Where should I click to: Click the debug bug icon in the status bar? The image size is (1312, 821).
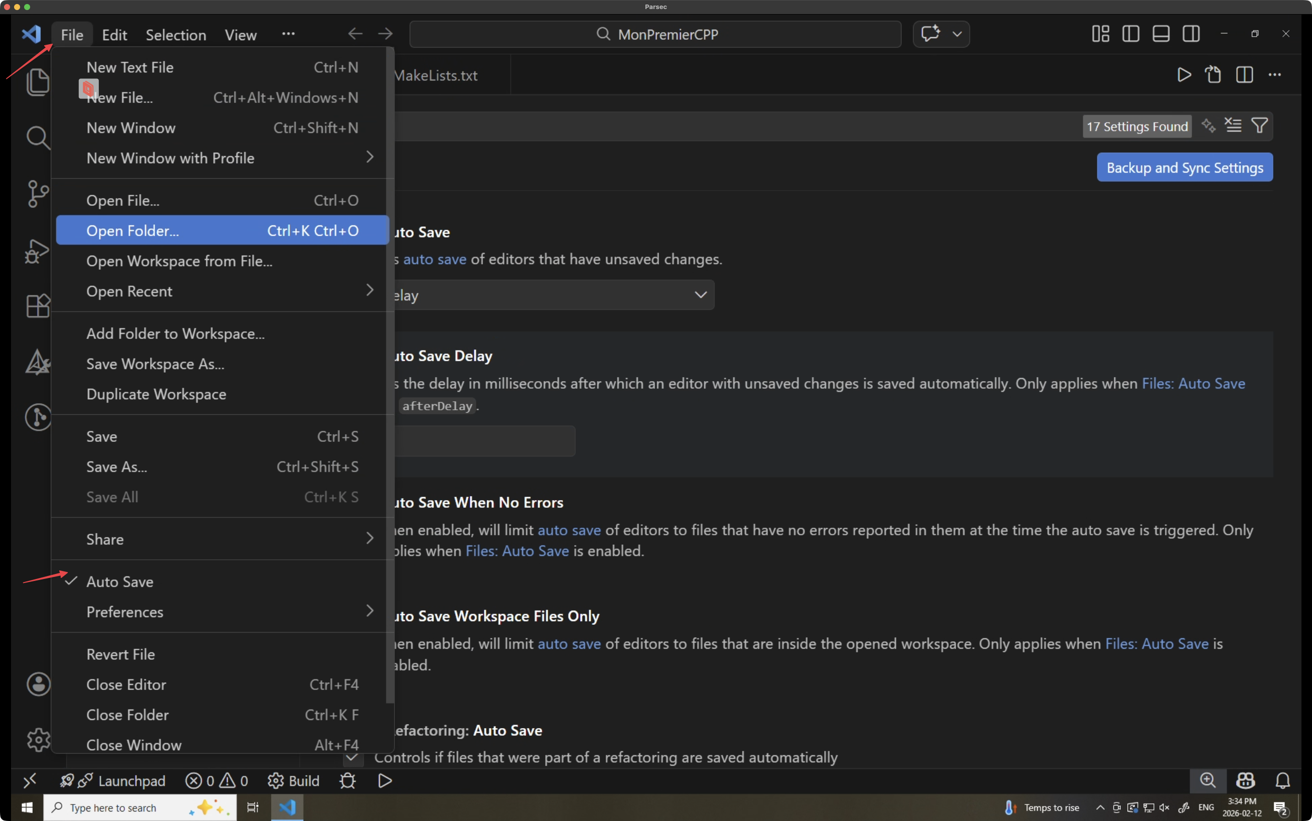[347, 781]
